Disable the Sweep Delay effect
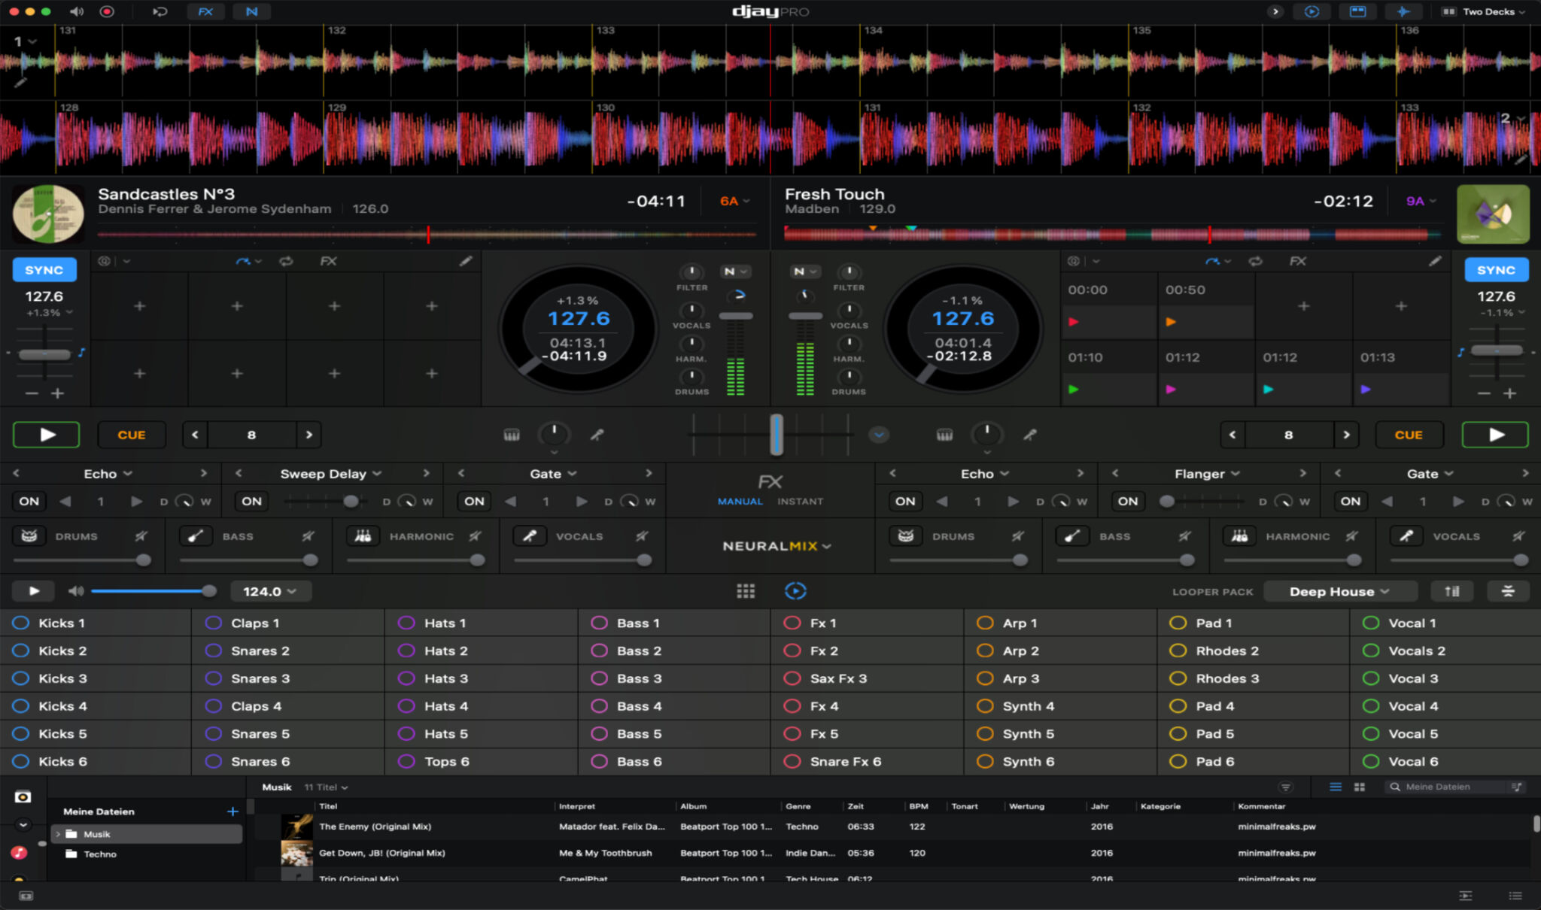This screenshot has height=910, width=1541. [x=251, y=501]
